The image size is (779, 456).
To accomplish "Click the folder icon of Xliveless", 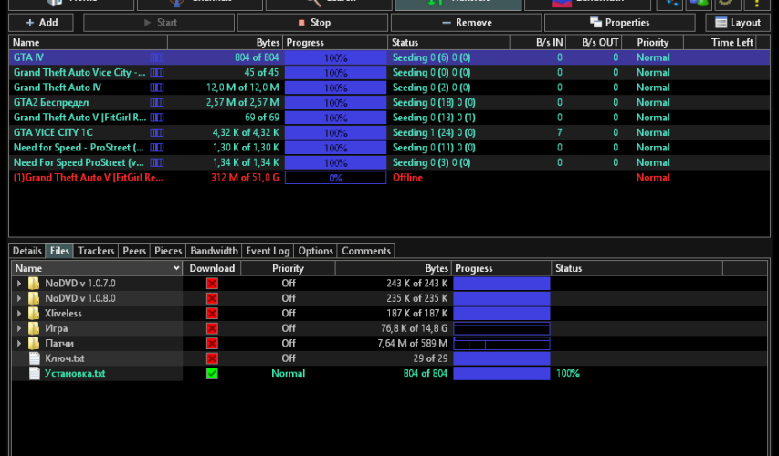I will (x=34, y=313).
